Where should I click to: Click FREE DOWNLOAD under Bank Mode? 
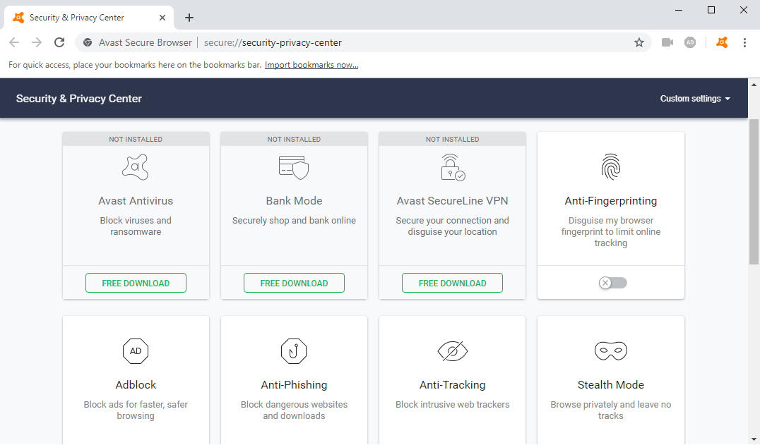pos(294,283)
